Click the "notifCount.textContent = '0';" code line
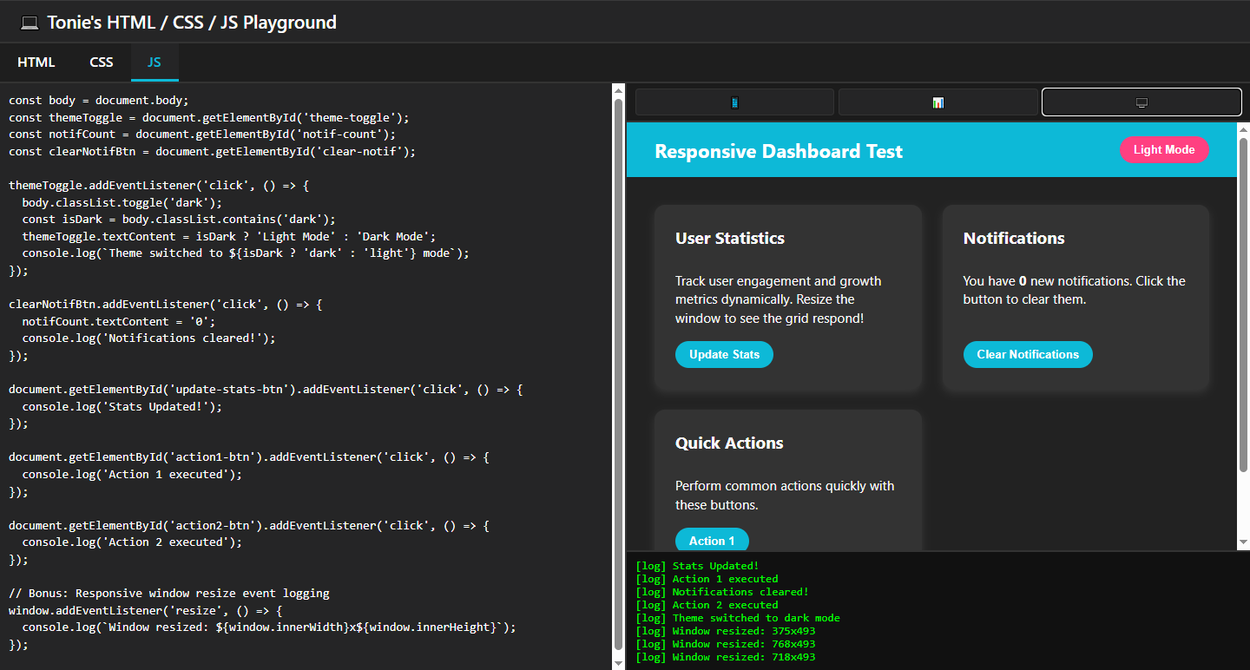 coord(119,321)
